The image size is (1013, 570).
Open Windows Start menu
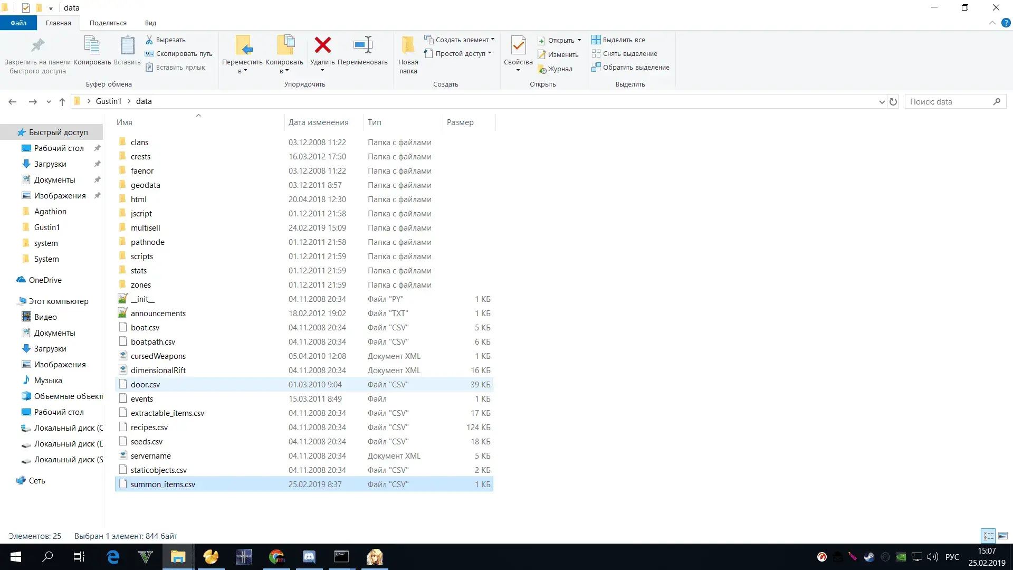point(16,557)
